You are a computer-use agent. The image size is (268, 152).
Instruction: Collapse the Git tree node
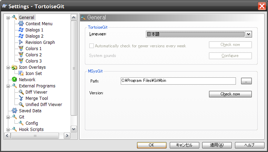[8, 117]
